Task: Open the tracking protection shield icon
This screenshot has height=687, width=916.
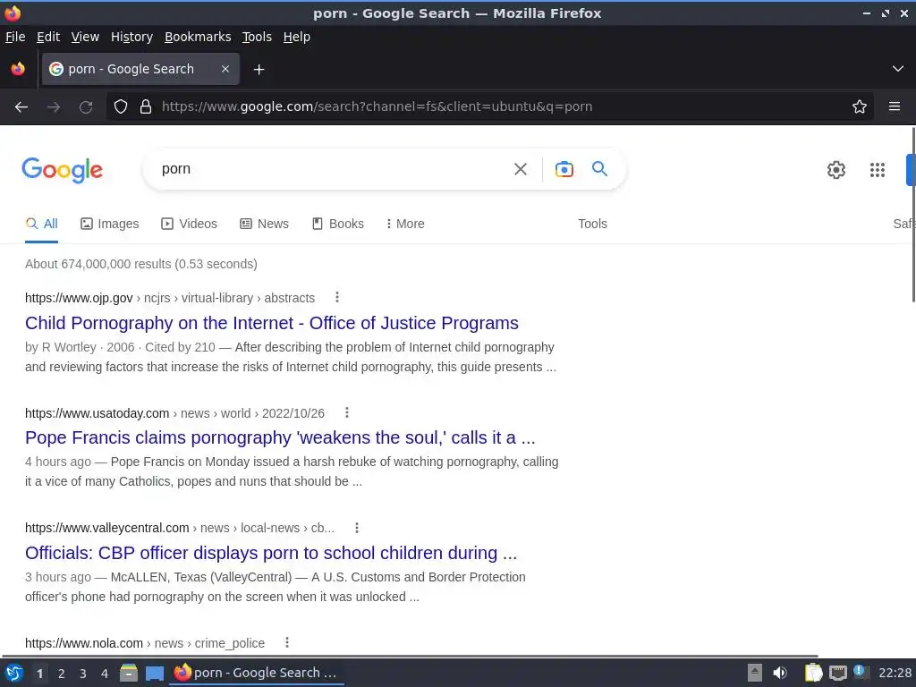Action: point(121,106)
